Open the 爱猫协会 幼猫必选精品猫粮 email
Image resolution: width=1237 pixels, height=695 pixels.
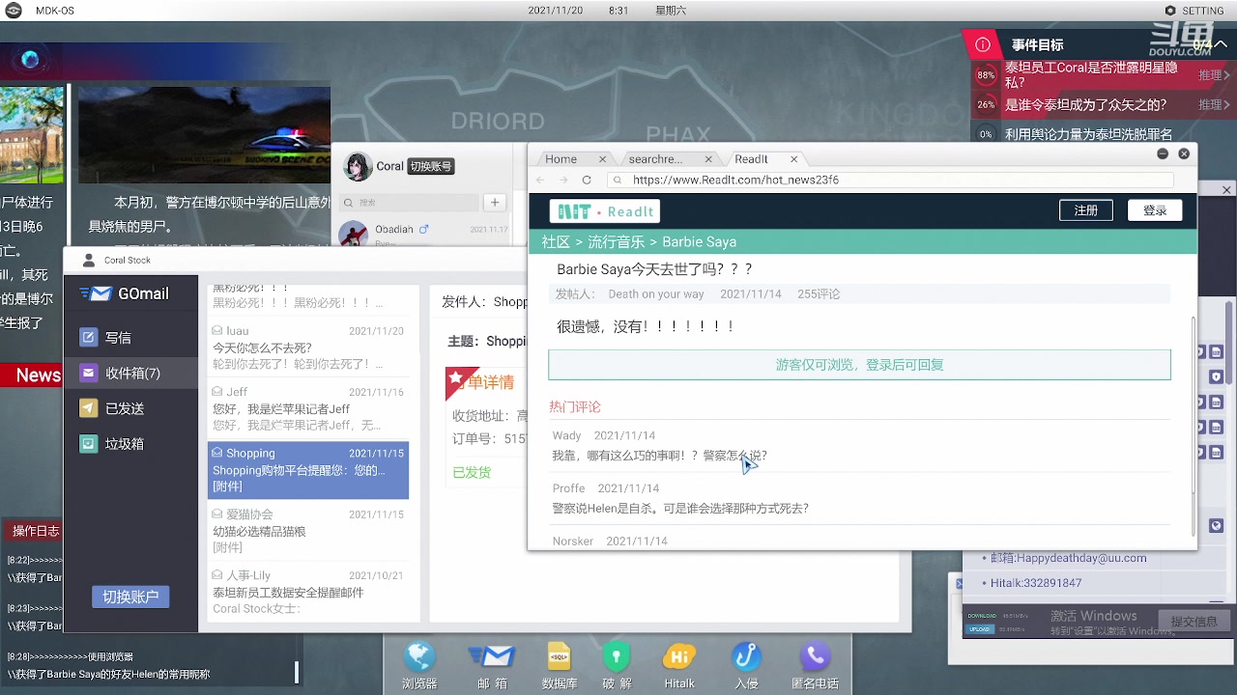pyautogui.click(x=308, y=531)
